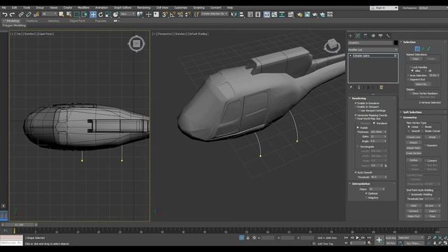Expand the Soft Selection rollout
448x252 pixels.
pos(412,112)
